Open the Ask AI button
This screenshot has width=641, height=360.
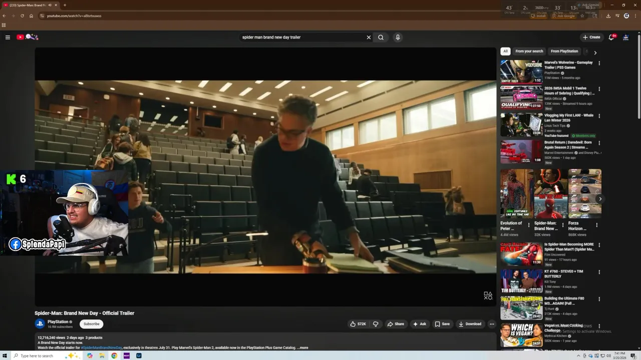coord(420,324)
